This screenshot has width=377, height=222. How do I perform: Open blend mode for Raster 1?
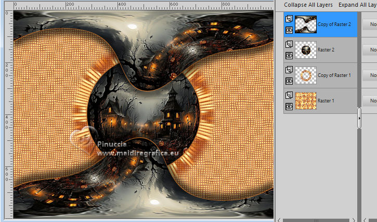(x=370, y=101)
